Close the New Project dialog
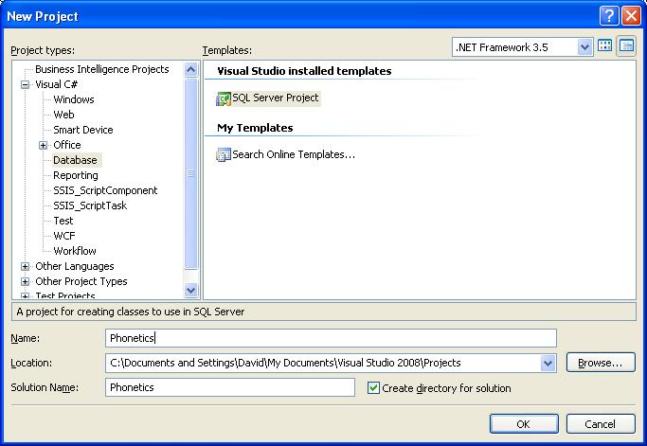647x446 pixels. coord(631,16)
